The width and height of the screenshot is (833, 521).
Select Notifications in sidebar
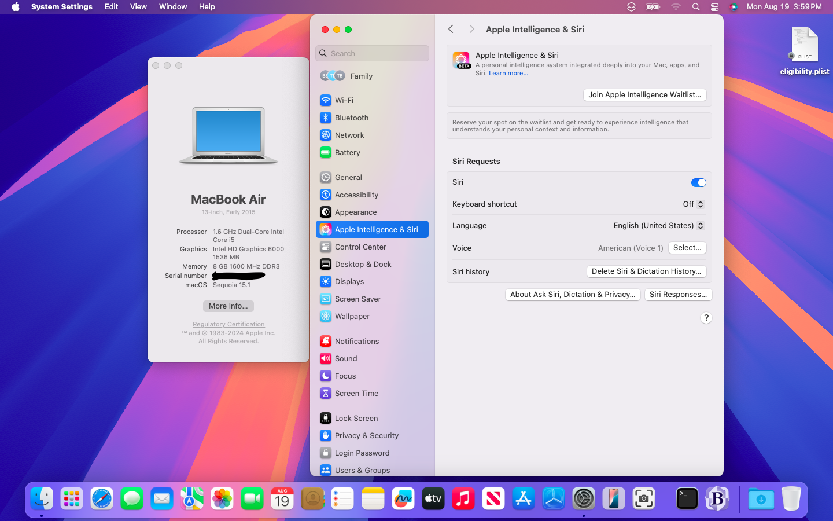pos(356,341)
